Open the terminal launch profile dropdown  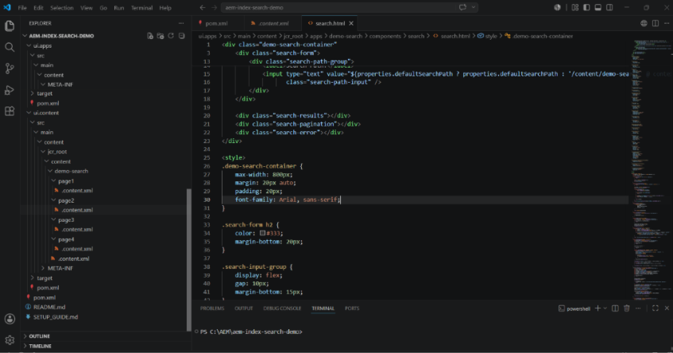click(x=605, y=308)
